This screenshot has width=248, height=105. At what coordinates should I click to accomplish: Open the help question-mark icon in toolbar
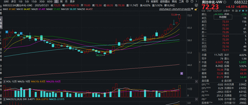point(192,1)
